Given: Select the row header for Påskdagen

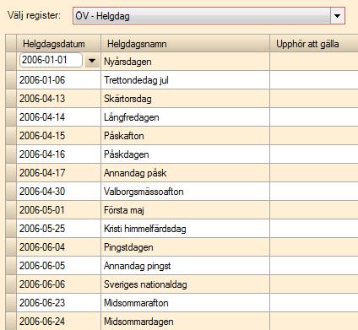Looking at the screenshot, I should point(11,154).
